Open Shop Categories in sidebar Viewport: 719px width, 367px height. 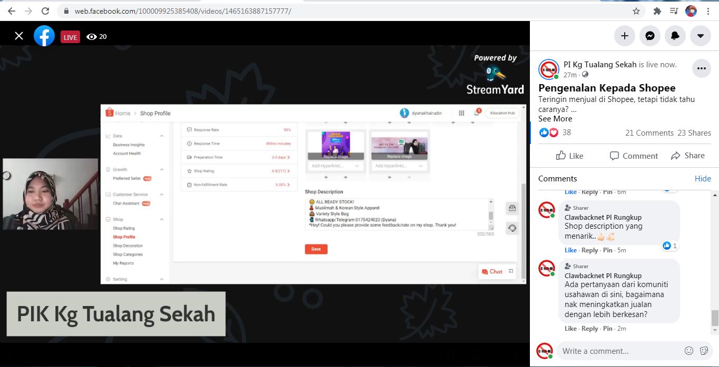128,254
